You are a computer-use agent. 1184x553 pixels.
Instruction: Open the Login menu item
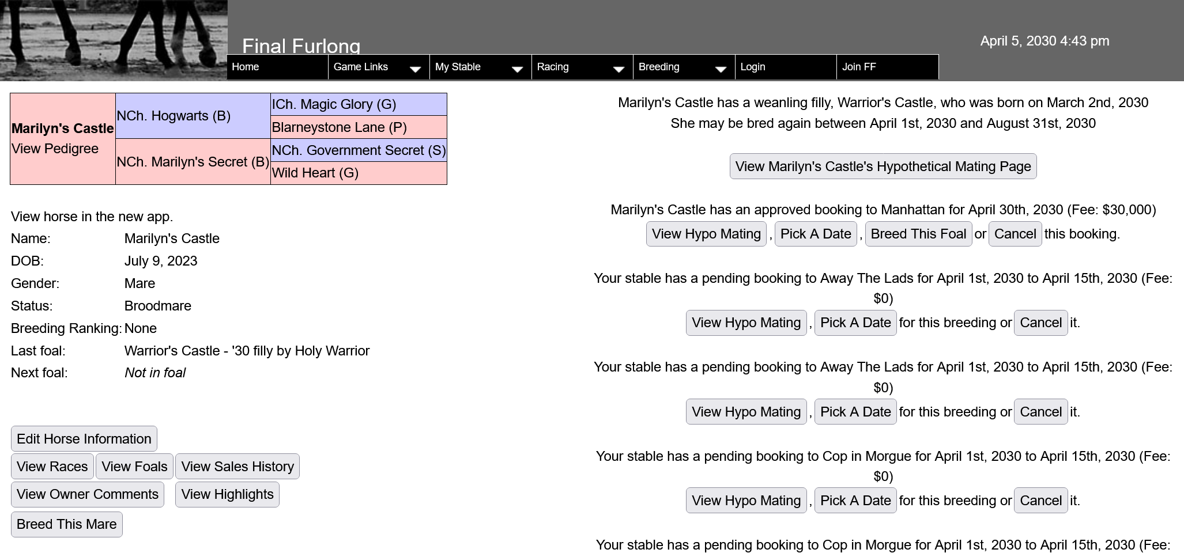coord(753,67)
